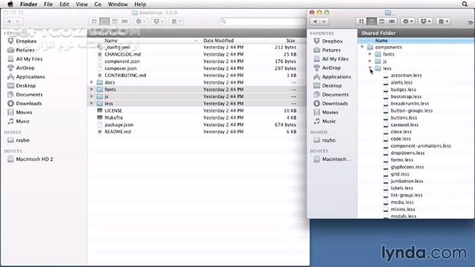Image resolution: width=475 pixels, height=267 pixels.
Task: Open the Arrange dropdown in right window
Action: (x=444, y=21)
